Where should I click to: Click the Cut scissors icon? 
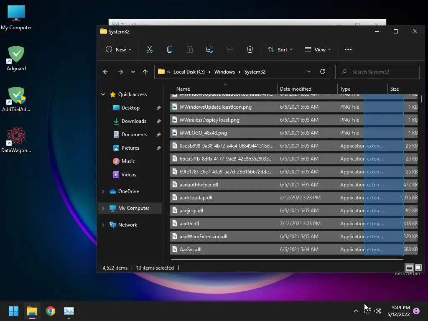(149, 49)
